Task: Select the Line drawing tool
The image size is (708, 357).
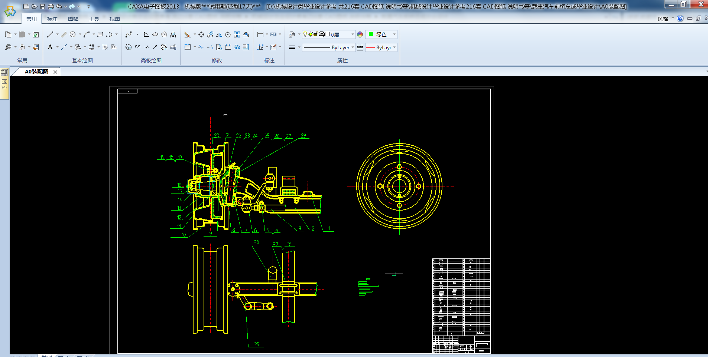Action: 50,34
